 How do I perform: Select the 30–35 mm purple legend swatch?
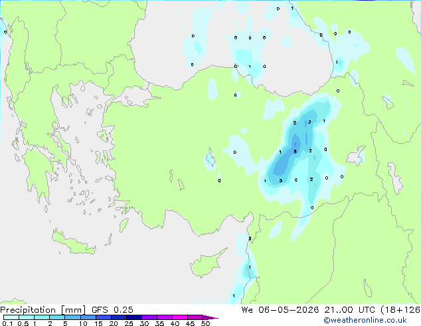click(x=149, y=317)
